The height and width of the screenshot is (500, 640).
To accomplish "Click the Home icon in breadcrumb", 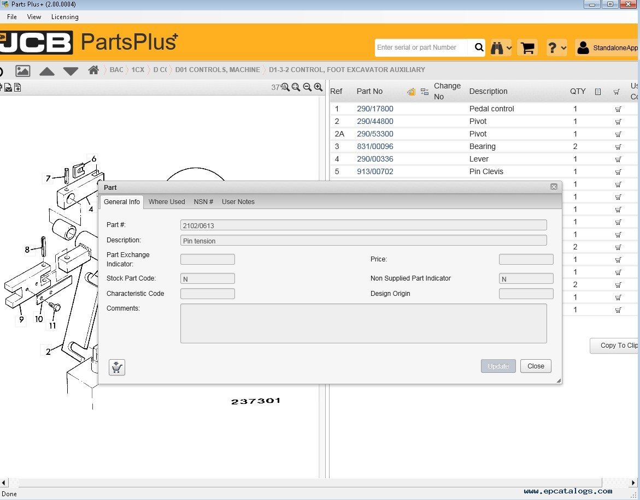I will point(93,70).
